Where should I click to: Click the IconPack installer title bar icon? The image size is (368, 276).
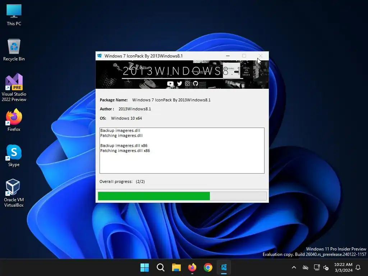[x=100, y=56]
